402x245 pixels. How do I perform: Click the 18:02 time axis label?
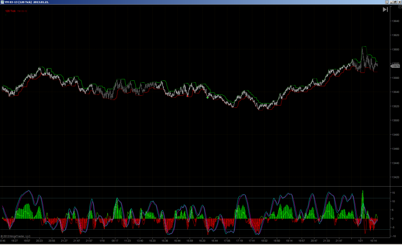(x=264, y=241)
